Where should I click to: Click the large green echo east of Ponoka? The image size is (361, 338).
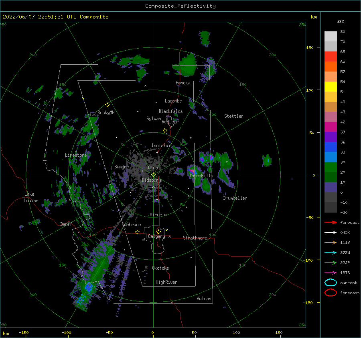pyautogui.click(x=188, y=65)
